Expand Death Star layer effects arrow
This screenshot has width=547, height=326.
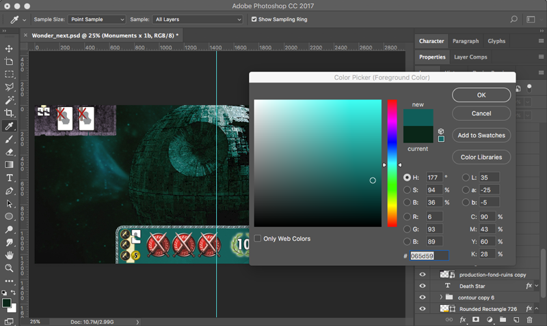(x=537, y=286)
